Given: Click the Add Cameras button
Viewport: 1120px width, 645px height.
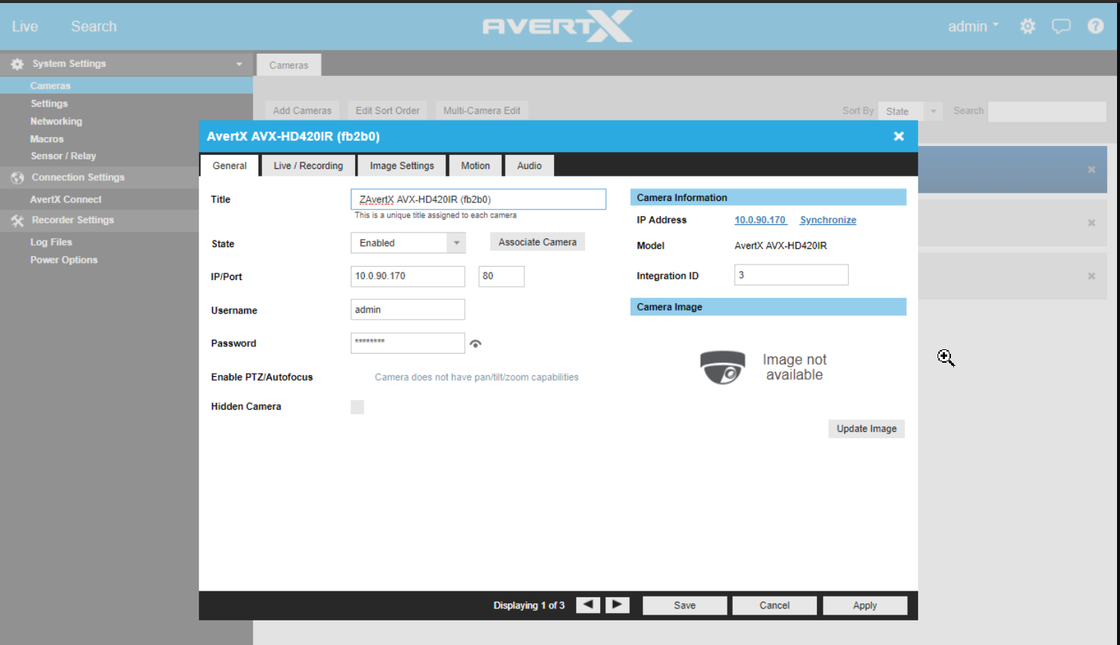Looking at the screenshot, I should click(x=302, y=110).
